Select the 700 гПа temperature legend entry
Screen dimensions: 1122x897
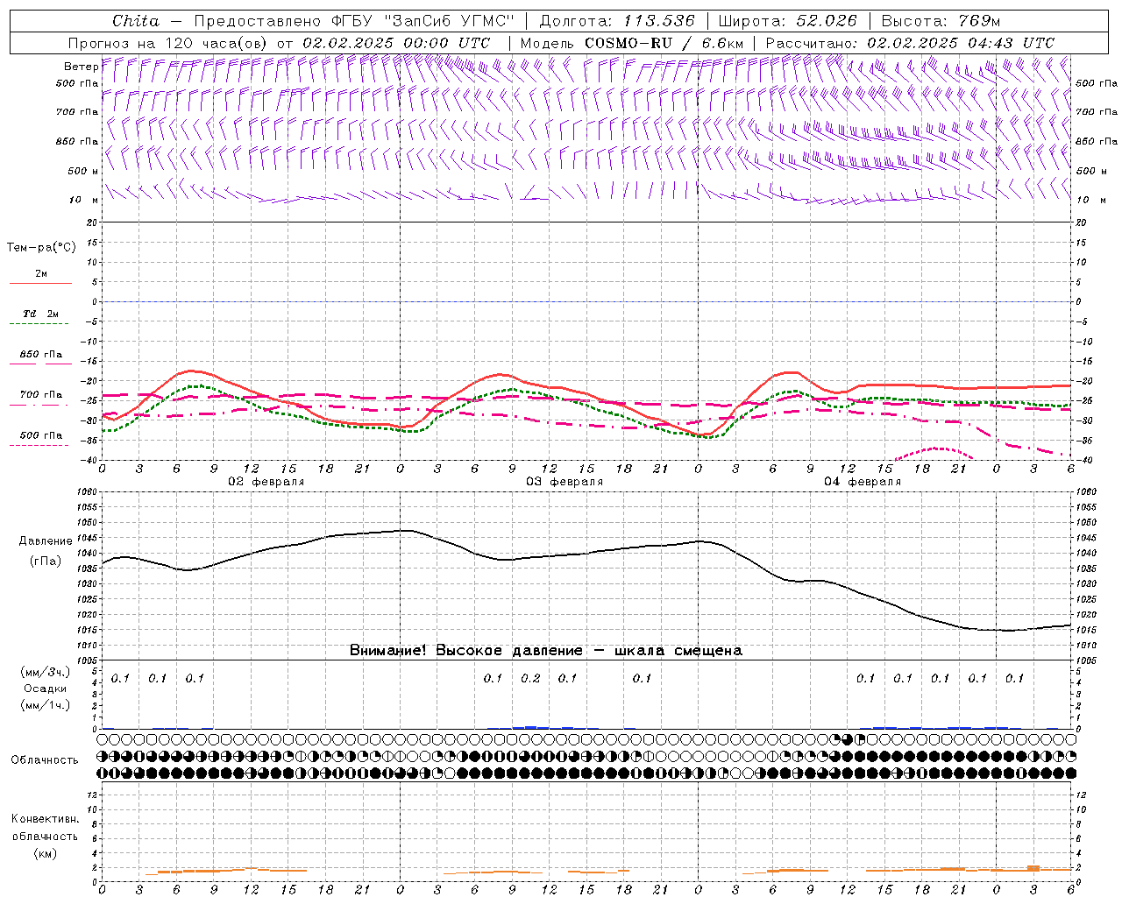(41, 394)
